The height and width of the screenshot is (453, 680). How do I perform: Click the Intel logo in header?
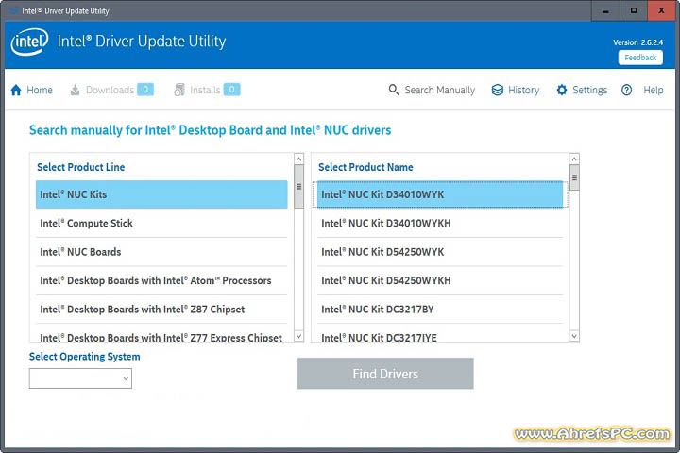(29, 42)
